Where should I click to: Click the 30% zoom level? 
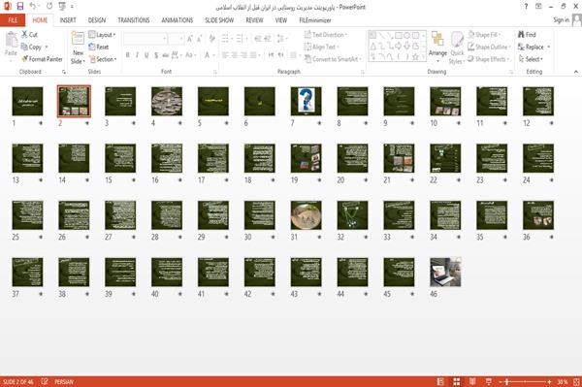[562, 382]
